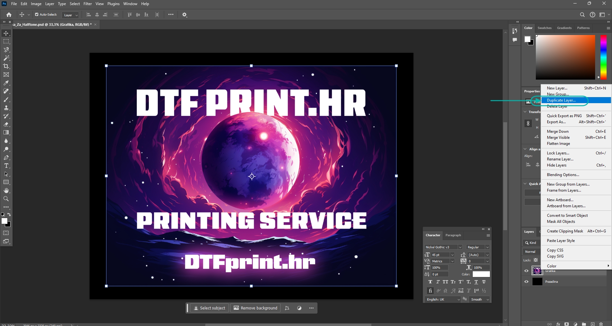This screenshot has height=326, width=612.
Task: Select the Magic Wand tool
Action: (x=6, y=58)
